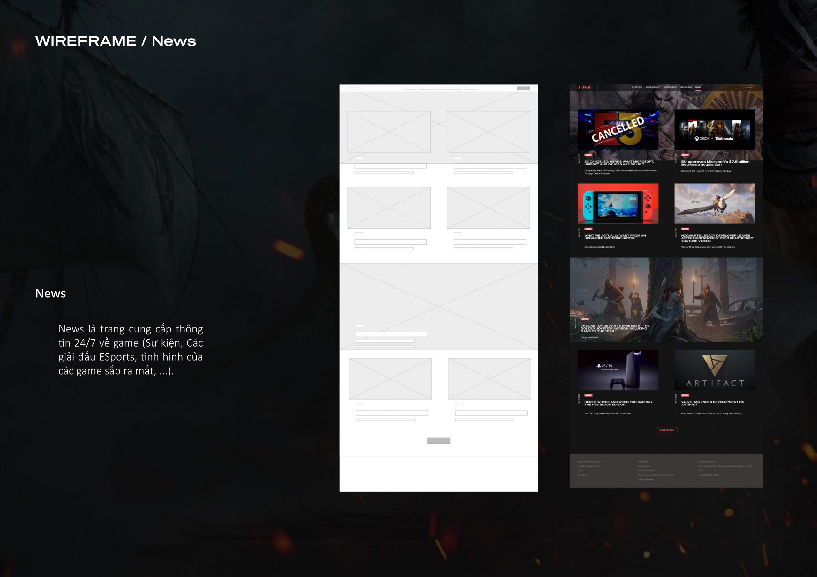Click "Both Artifact Classic And Foundry" subtitle

(711, 413)
